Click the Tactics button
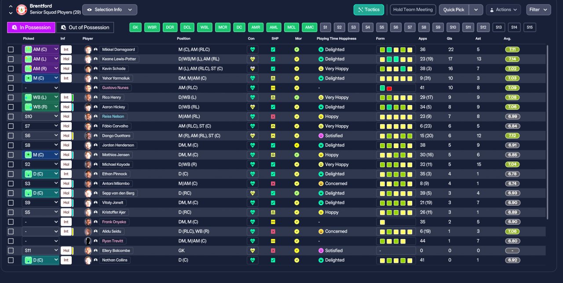 coord(369,10)
